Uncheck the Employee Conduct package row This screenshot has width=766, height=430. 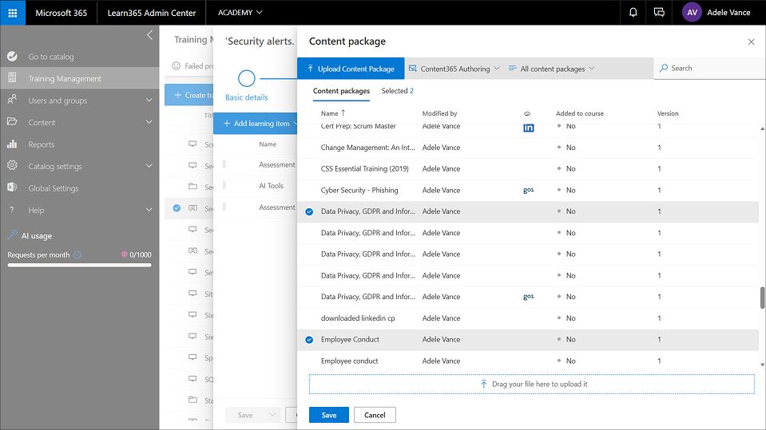point(309,340)
